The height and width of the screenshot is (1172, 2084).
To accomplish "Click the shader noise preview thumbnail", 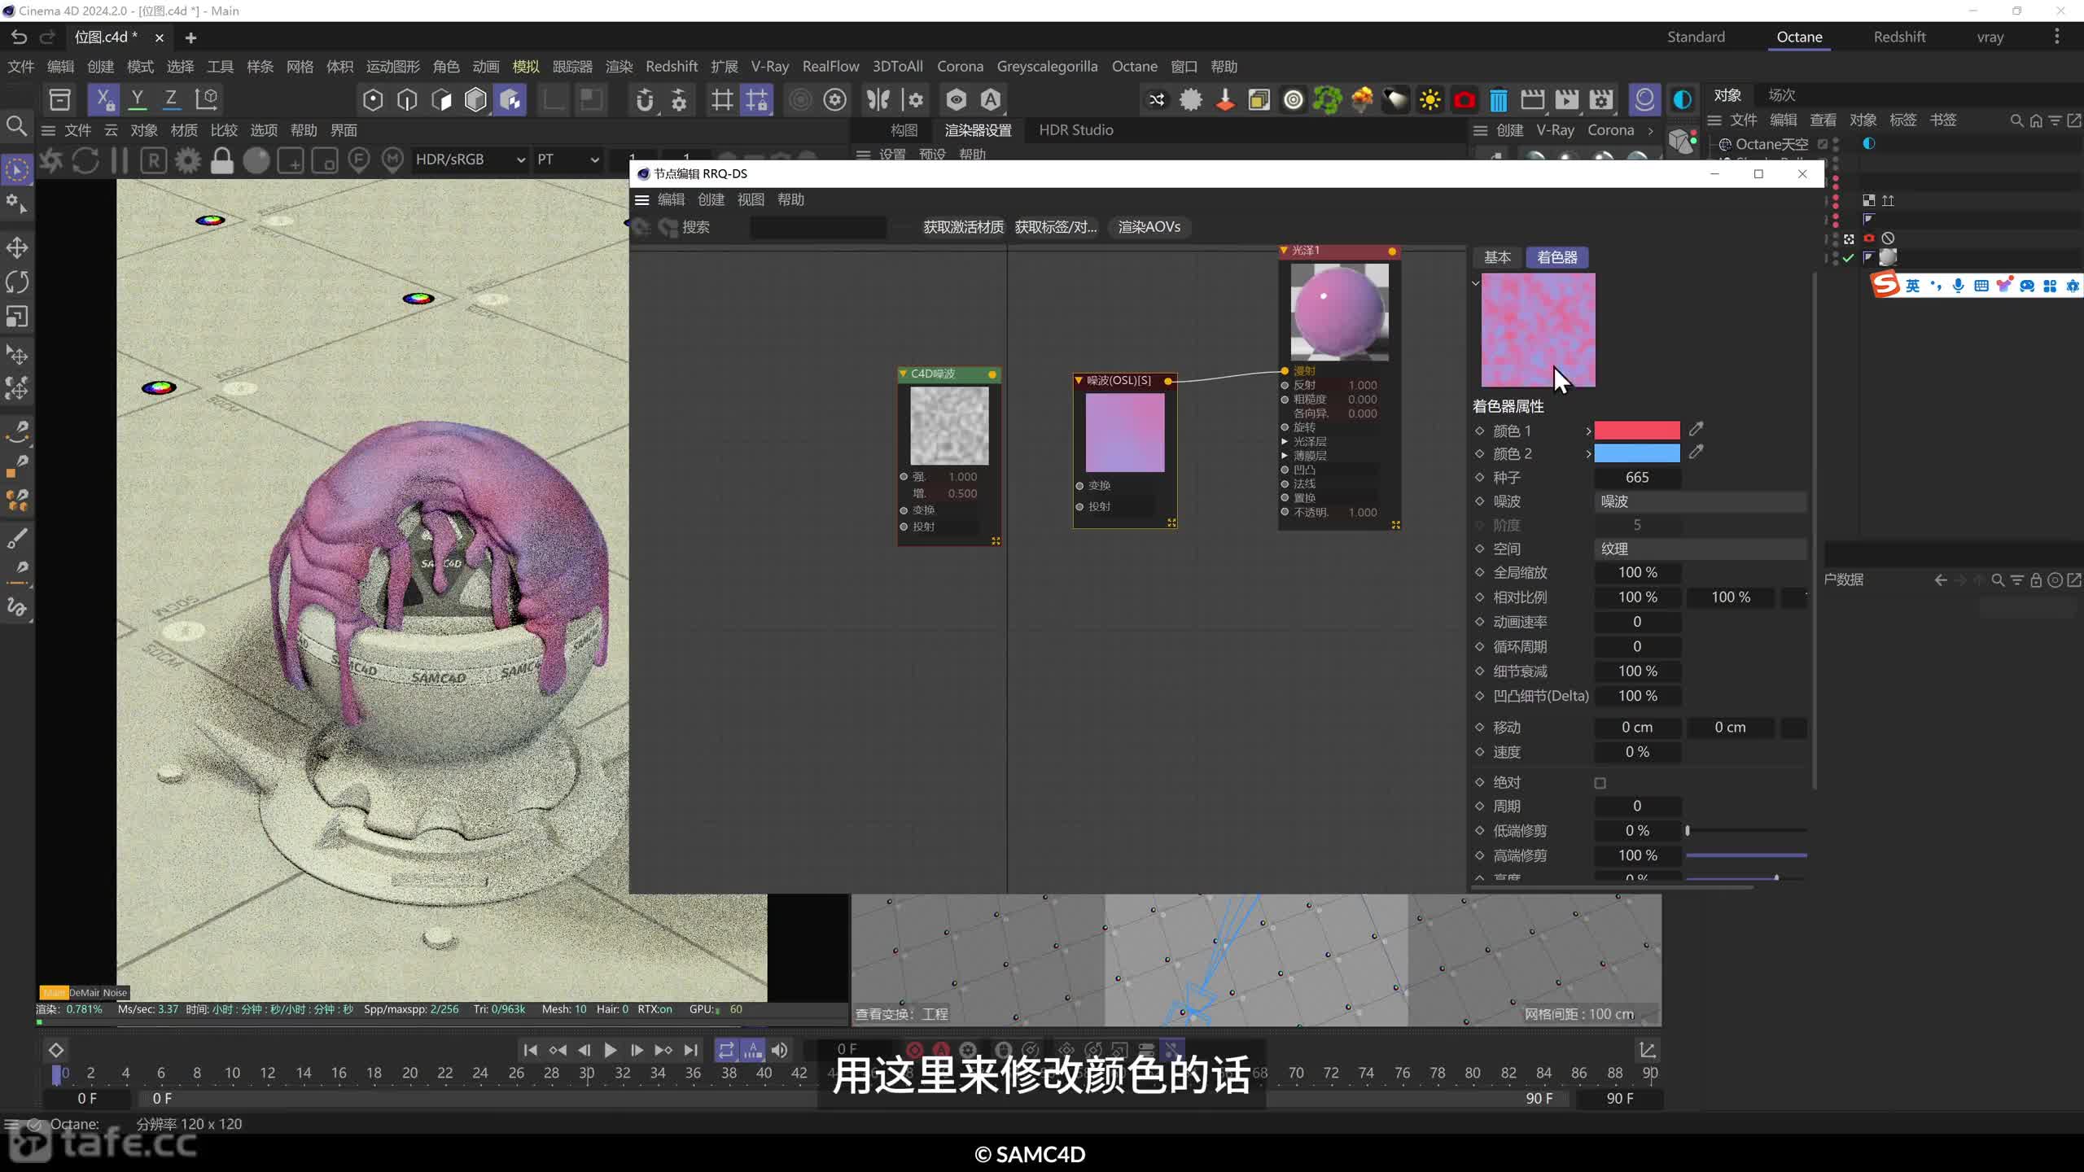I will point(1538,330).
